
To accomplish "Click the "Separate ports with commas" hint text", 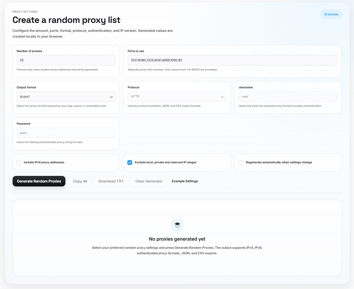I will (x=173, y=70).
